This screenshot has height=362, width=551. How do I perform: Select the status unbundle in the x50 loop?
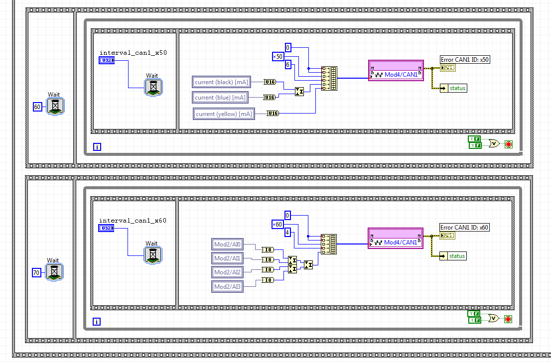[453, 88]
